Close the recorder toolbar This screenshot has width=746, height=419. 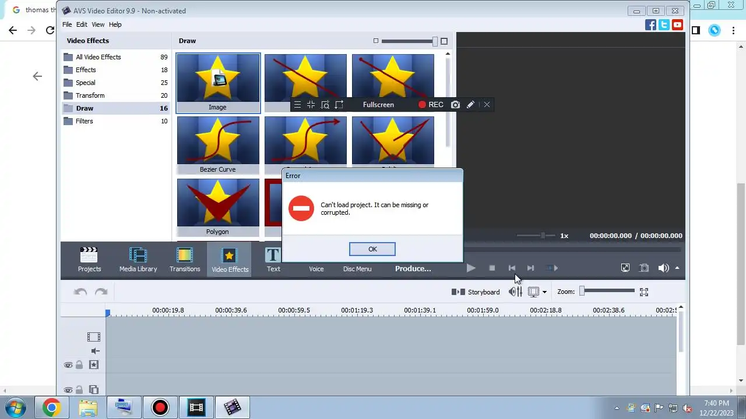point(487,105)
